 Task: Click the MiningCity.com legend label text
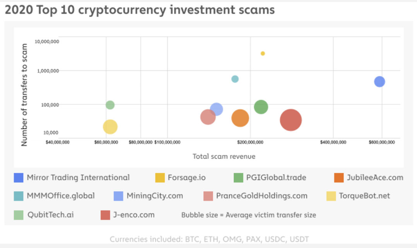tap(155, 196)
